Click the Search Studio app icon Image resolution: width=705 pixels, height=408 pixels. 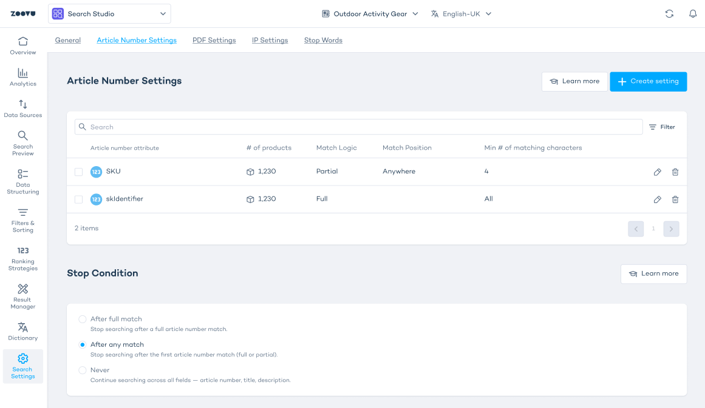click(x=58, y=14)
